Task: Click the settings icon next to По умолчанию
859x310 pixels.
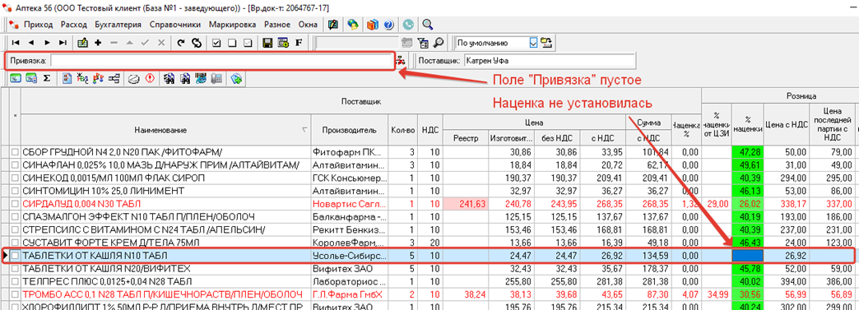Action: click(x=546, y=43)
